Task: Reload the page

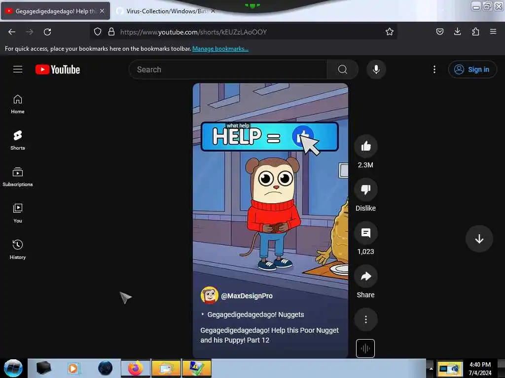Action: click(47, 32)
